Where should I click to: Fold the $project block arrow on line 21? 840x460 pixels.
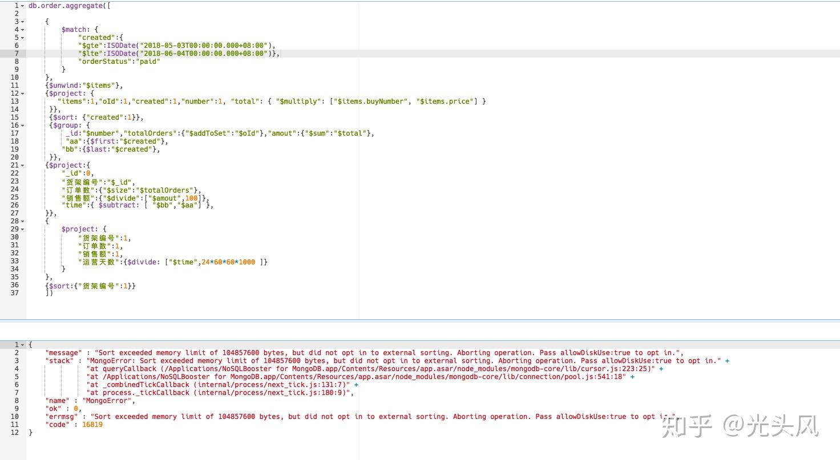point(23,165)
